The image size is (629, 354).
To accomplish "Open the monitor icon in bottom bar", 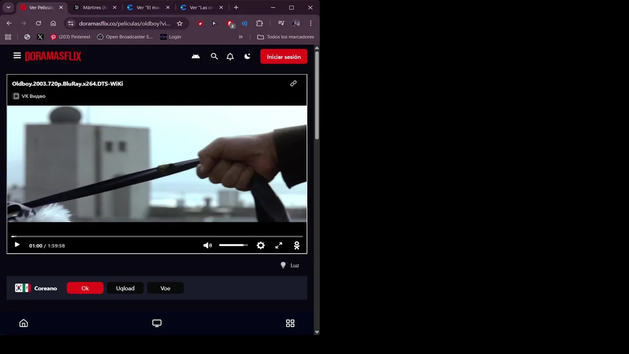I will click(157, 323).
